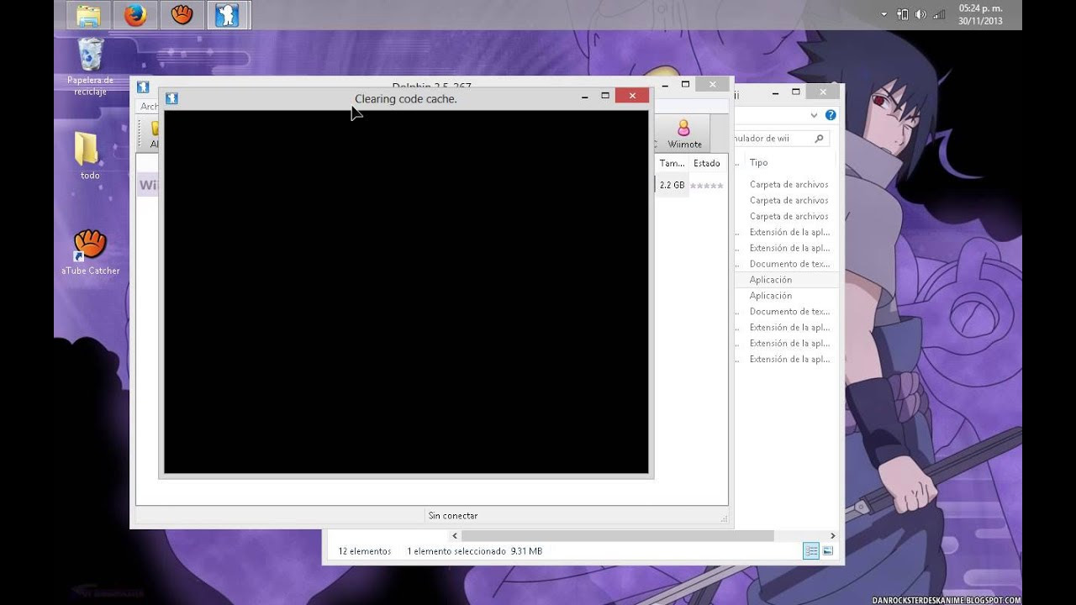Click the magnifier search icon in Explorer
The width and height of the screenshot is (1076, 605).
(820, 139)
